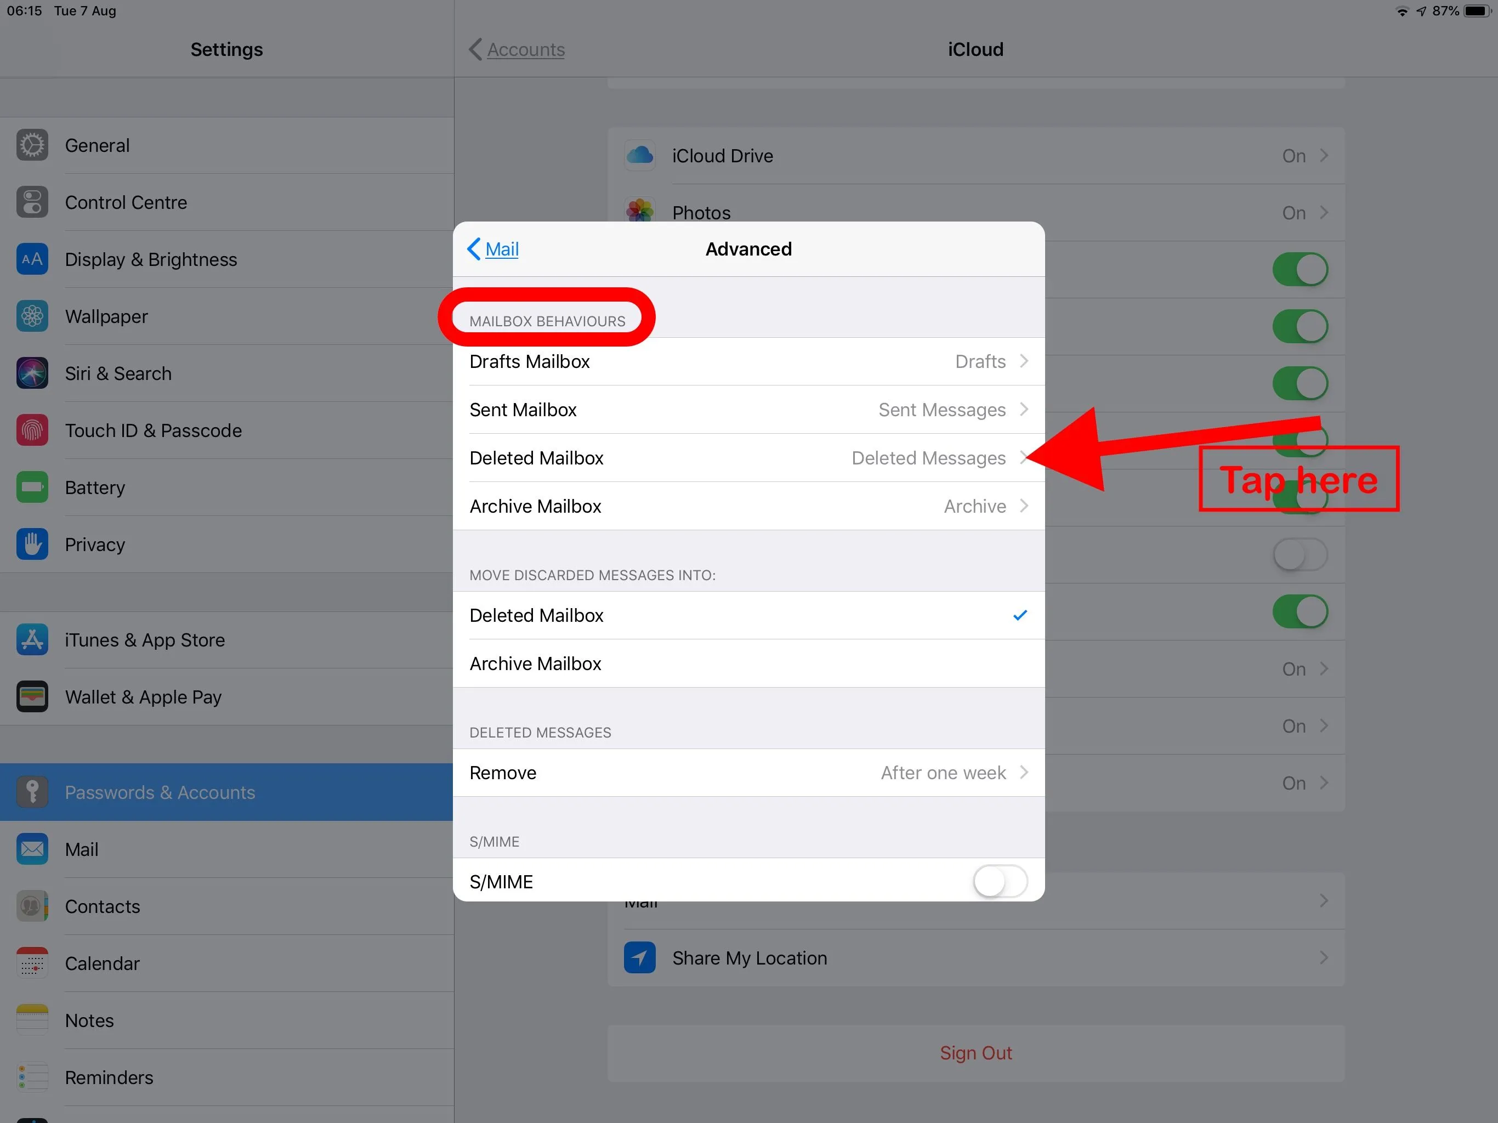This screenshot has width=1498, height=1123.
Task: Toggle the S/MIME switch on
Action: click(x=1000, y=882)
